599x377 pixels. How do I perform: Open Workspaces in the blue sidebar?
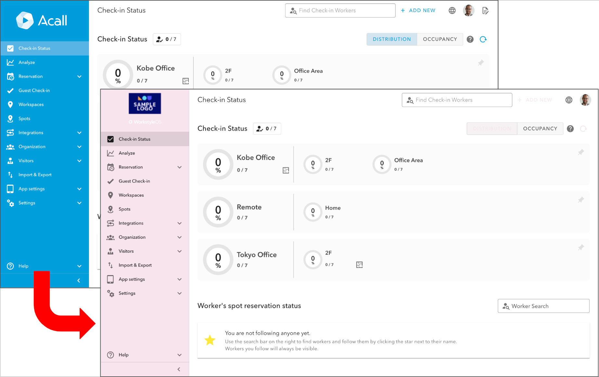[31, 104]
